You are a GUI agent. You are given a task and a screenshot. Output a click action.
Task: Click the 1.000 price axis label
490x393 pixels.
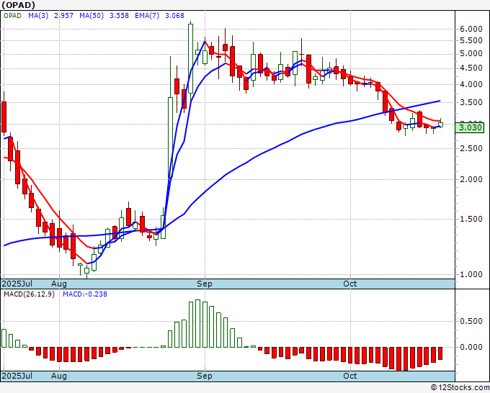[x=471, y=275]
